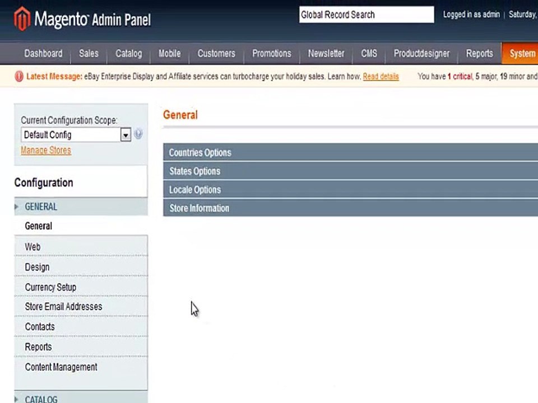The width and height of the screenshot is (538, 403).
Task: Expand the CATALOG configuration group
Action: click(81, 397)
